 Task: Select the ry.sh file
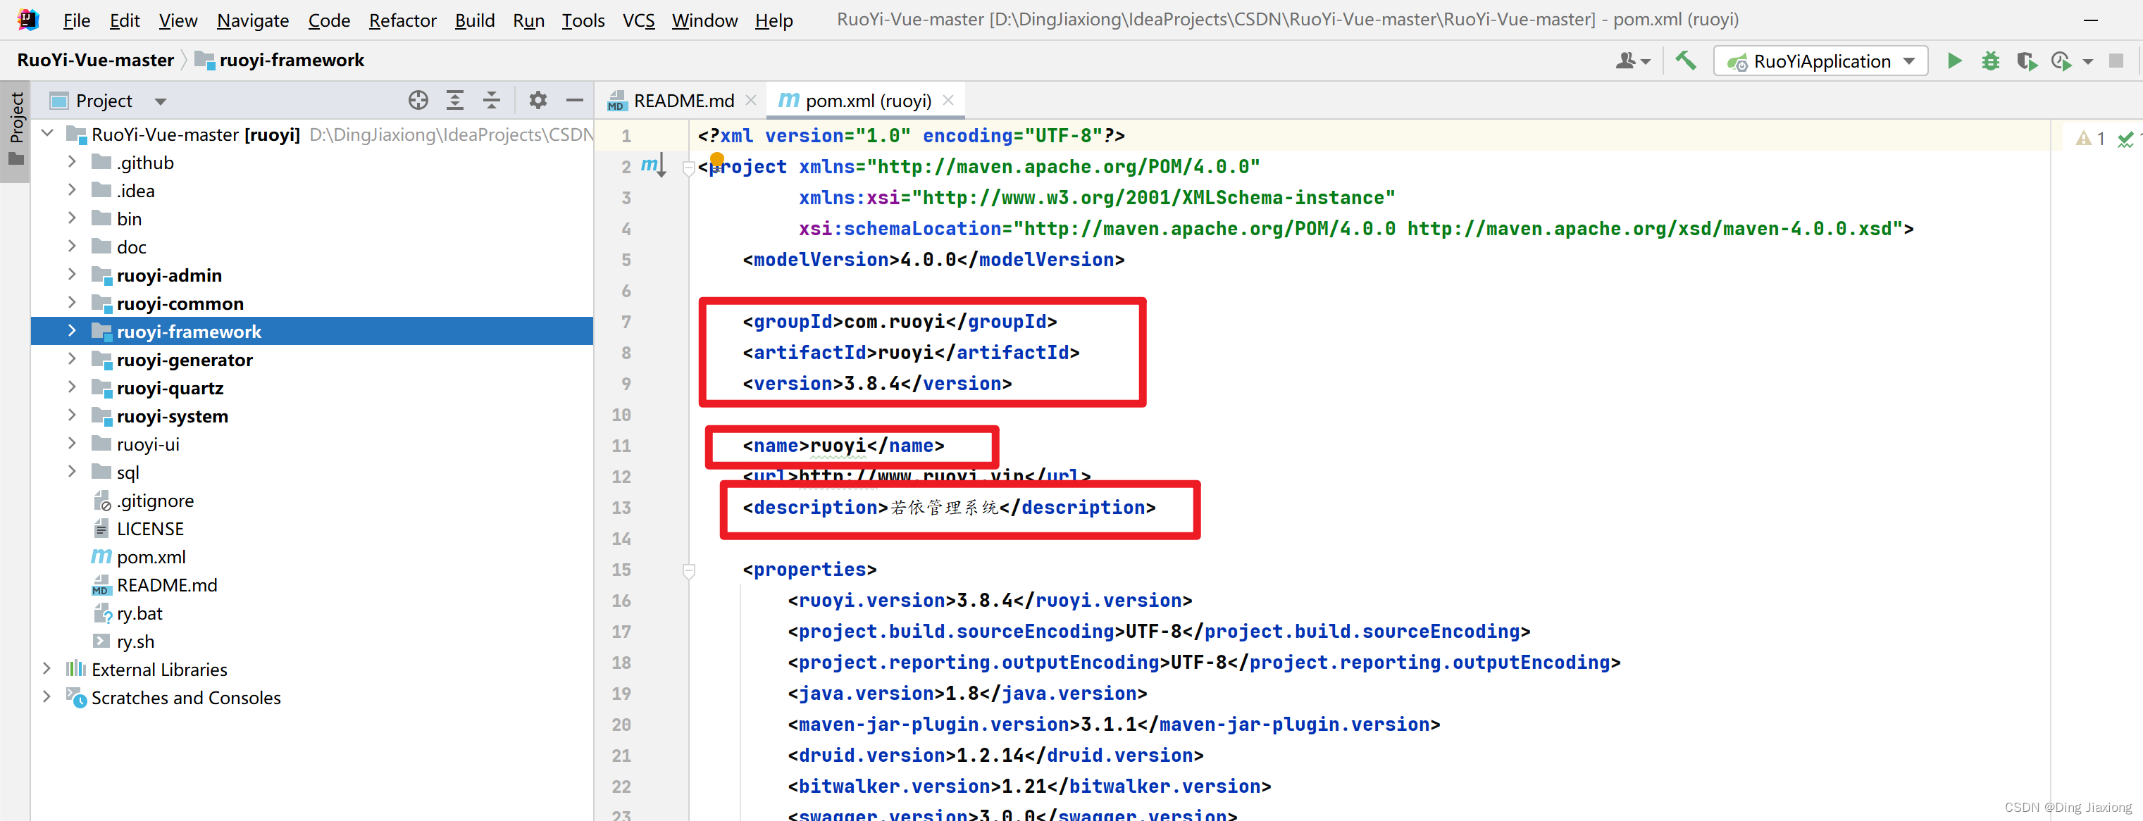click(x=135, y=642)
